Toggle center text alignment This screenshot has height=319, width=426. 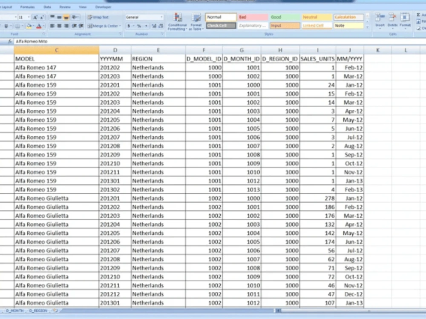(x=59, y=26)
